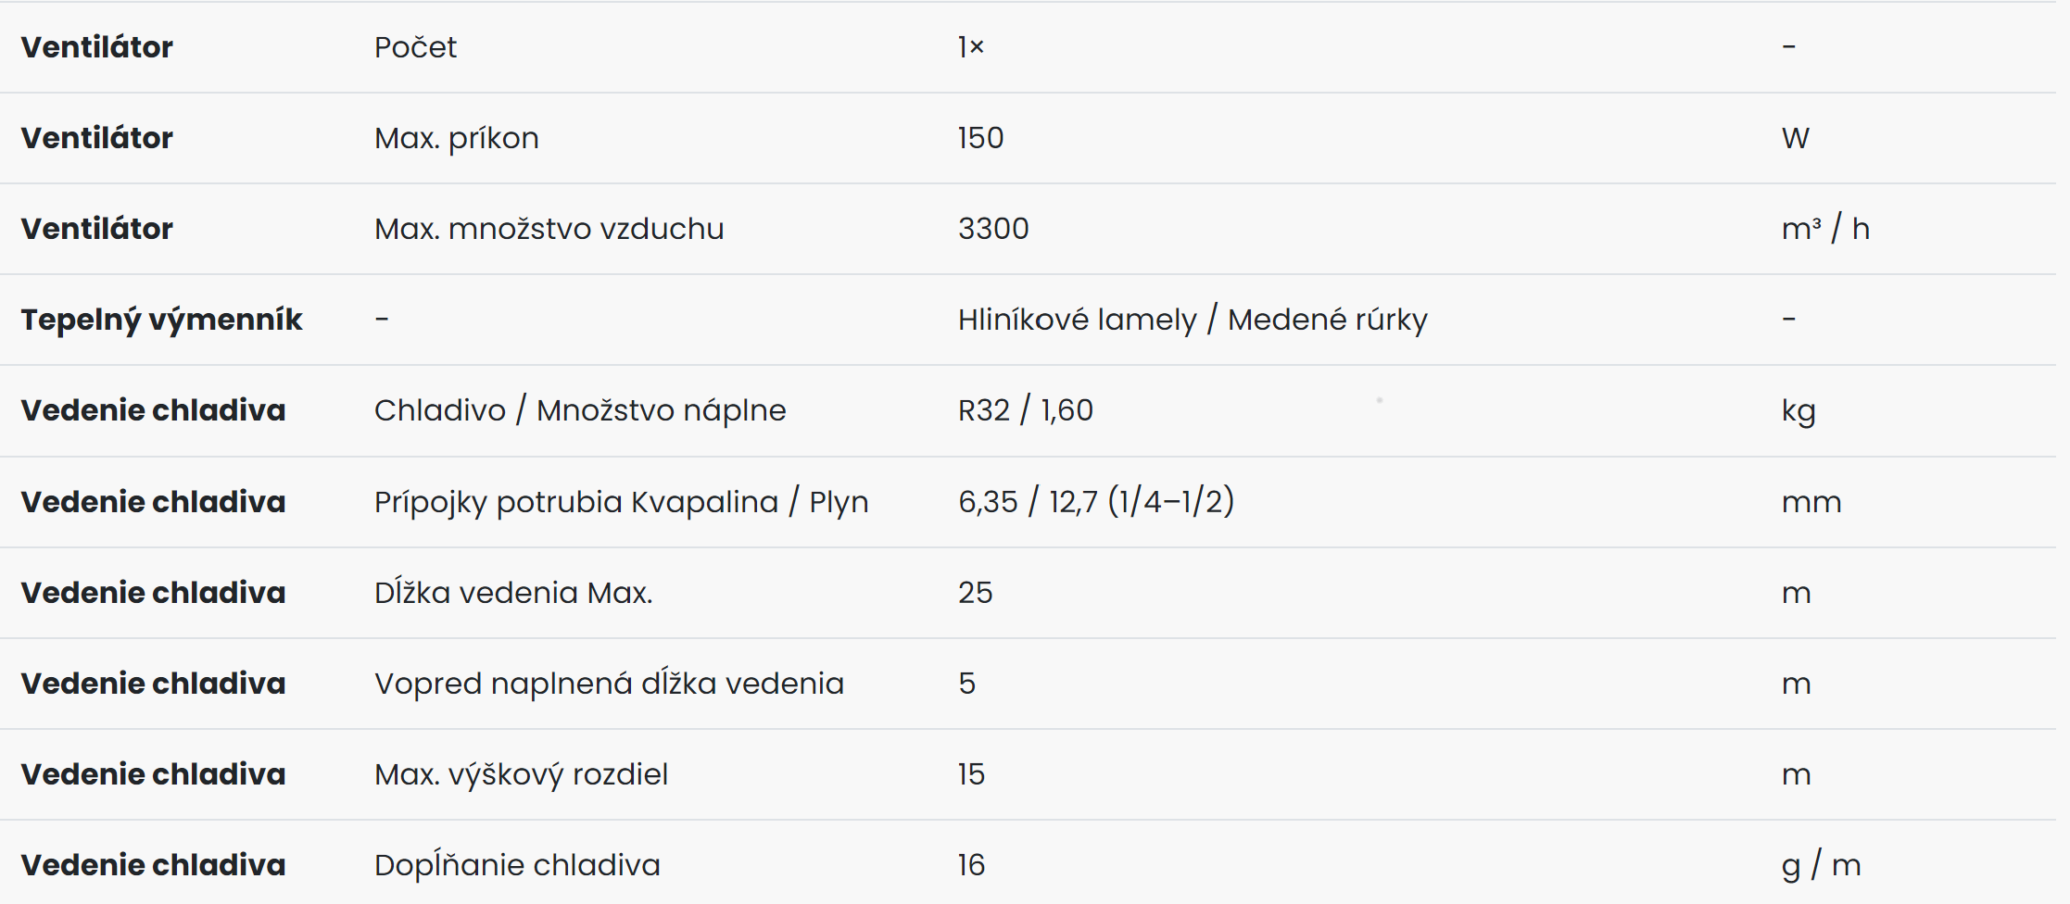Click 'Prípojky potrubia Kvapalina / Plyn' label
Viewport: 2070px width, 904px height.
(x=622, y=502)
